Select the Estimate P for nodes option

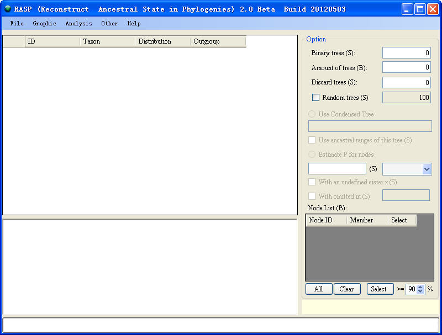tap(312, 155)
